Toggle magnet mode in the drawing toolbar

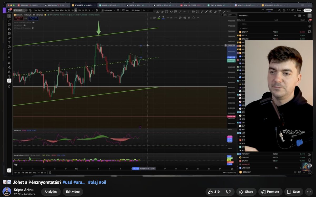(9, 63)
